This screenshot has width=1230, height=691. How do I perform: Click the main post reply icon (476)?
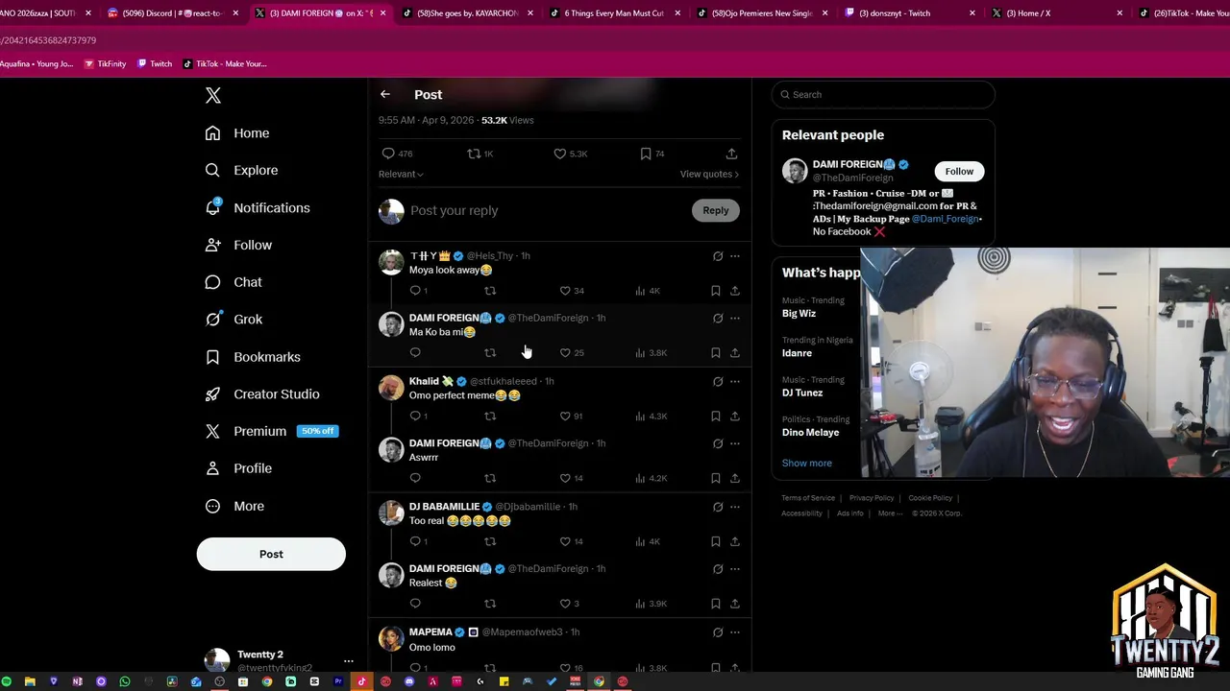point(388,154)
